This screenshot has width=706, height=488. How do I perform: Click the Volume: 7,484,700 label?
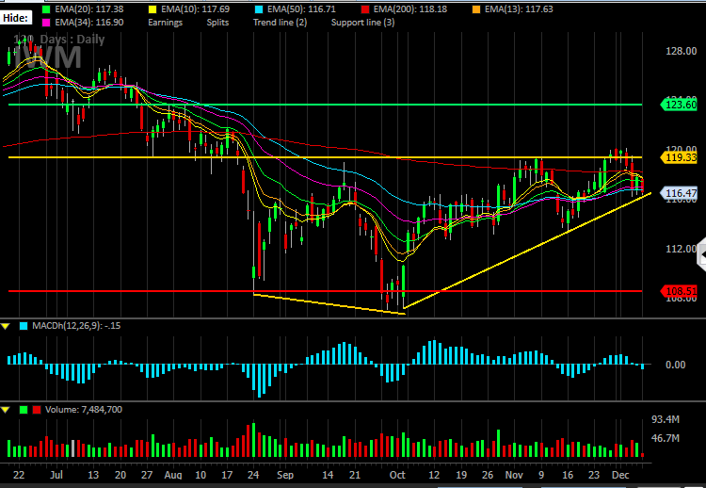(84, 409)
